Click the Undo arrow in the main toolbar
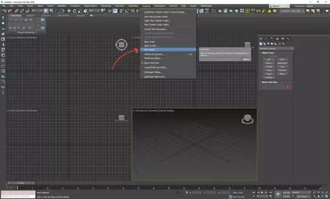The image size is (330, 199). pyautogui.click(x=4, y=11)
